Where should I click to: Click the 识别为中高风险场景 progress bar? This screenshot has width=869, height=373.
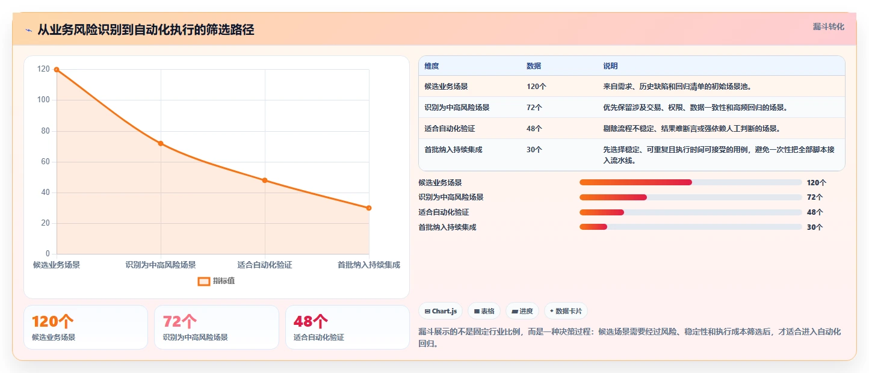(690, 197)
